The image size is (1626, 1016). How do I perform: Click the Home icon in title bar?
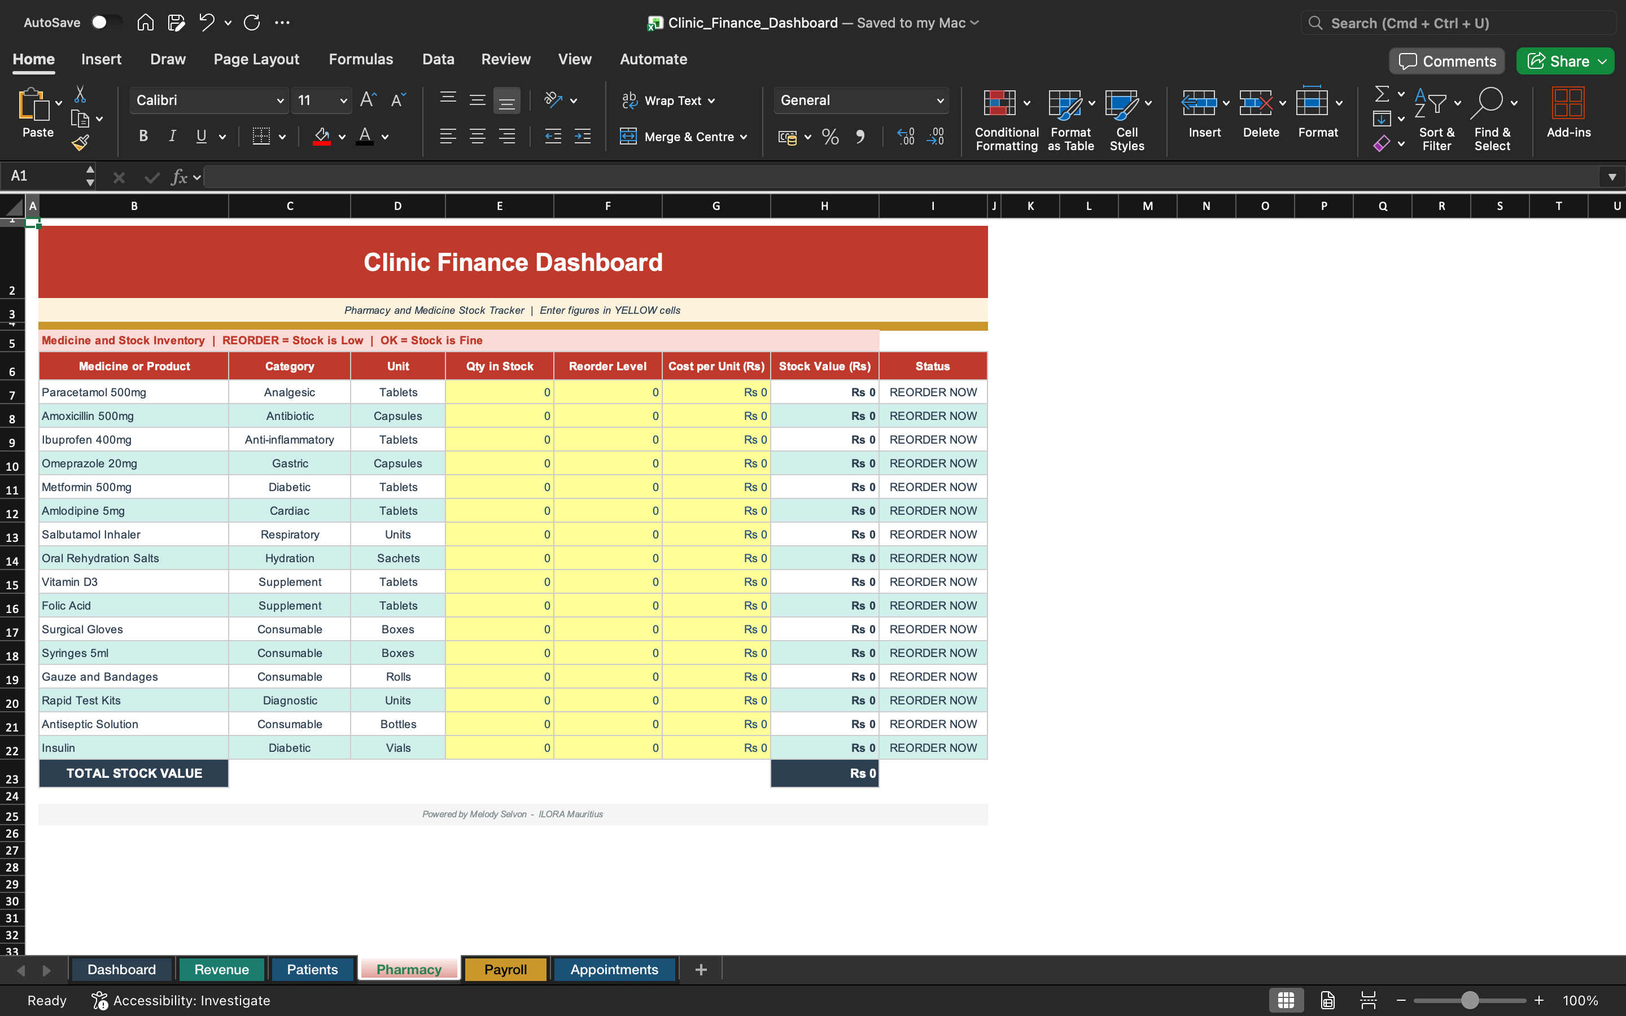tap(145, 22)
